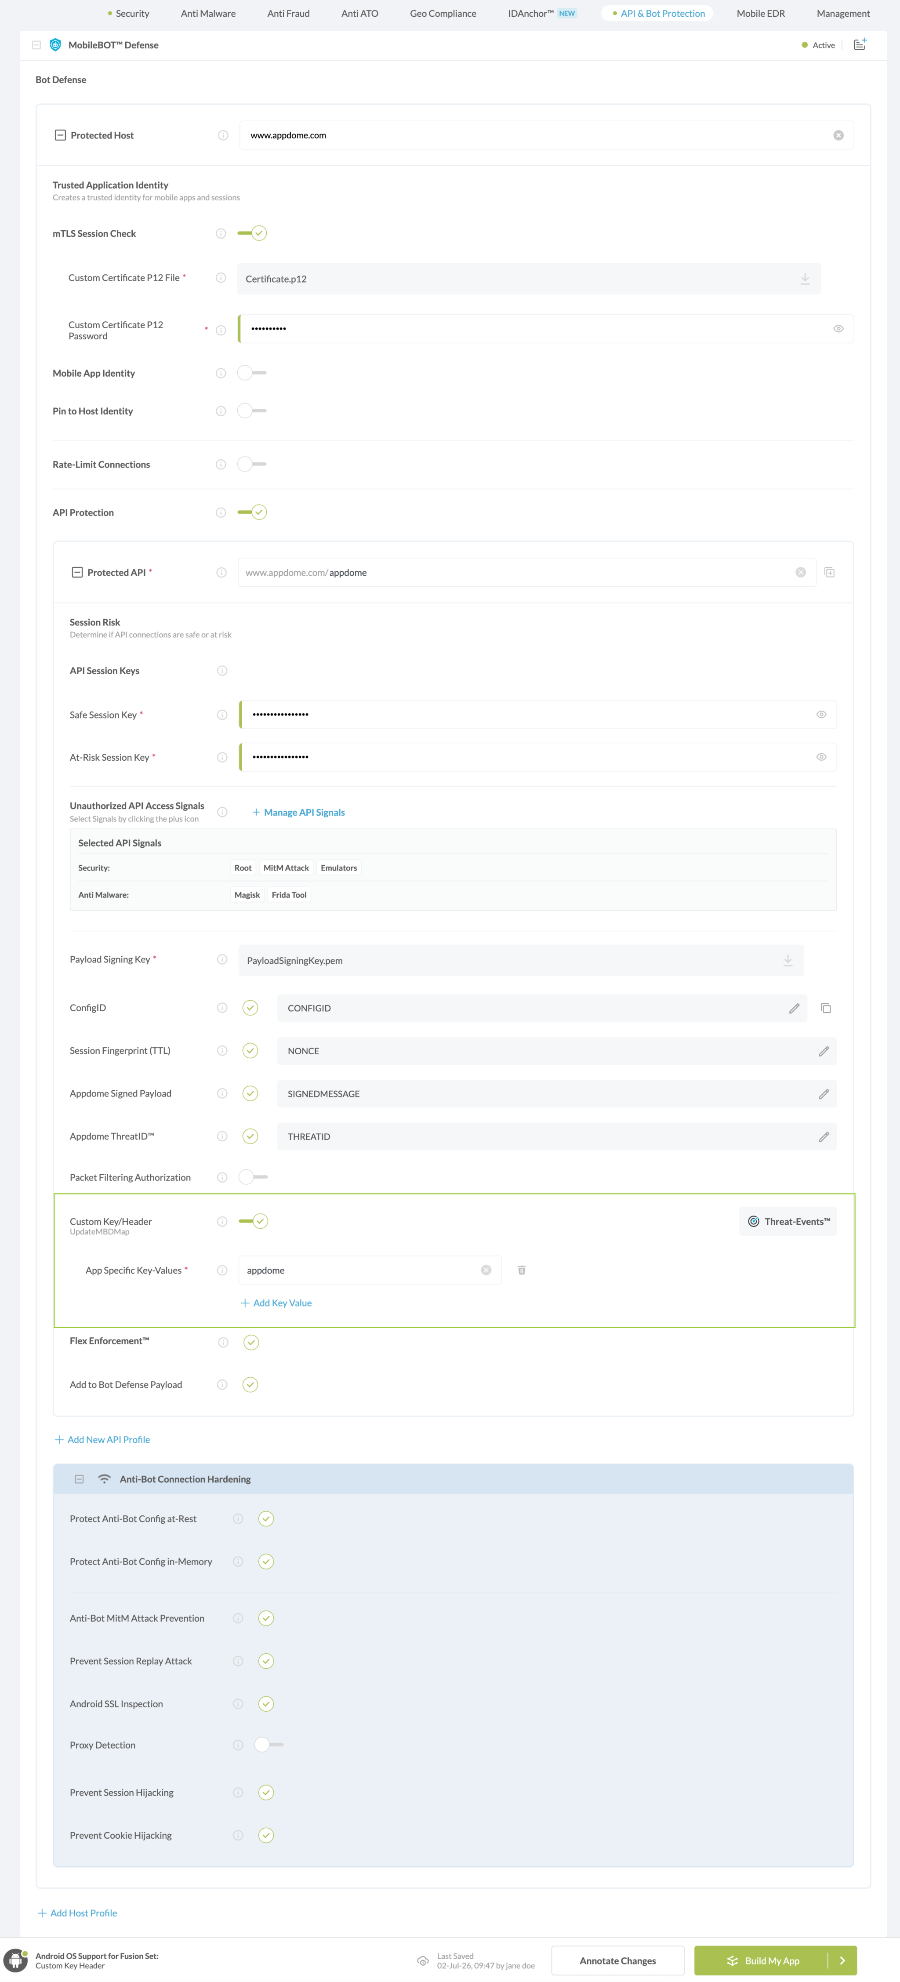Go to the Mobile EDR tab
900x1982 pixels.
pos(761,13)
